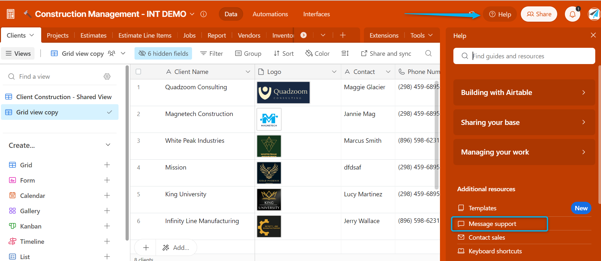Screen dimensions: 601x261
Task: Click plus icon to add a table
Action: (x=343, y=35)
